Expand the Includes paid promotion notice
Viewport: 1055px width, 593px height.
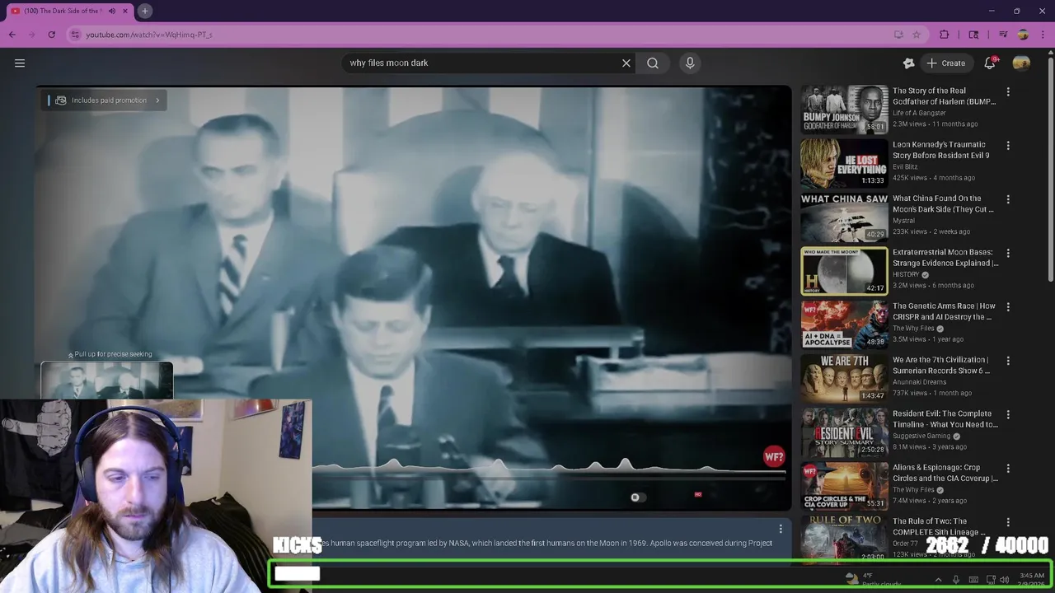pyautogui.click(x=105, y=100)
